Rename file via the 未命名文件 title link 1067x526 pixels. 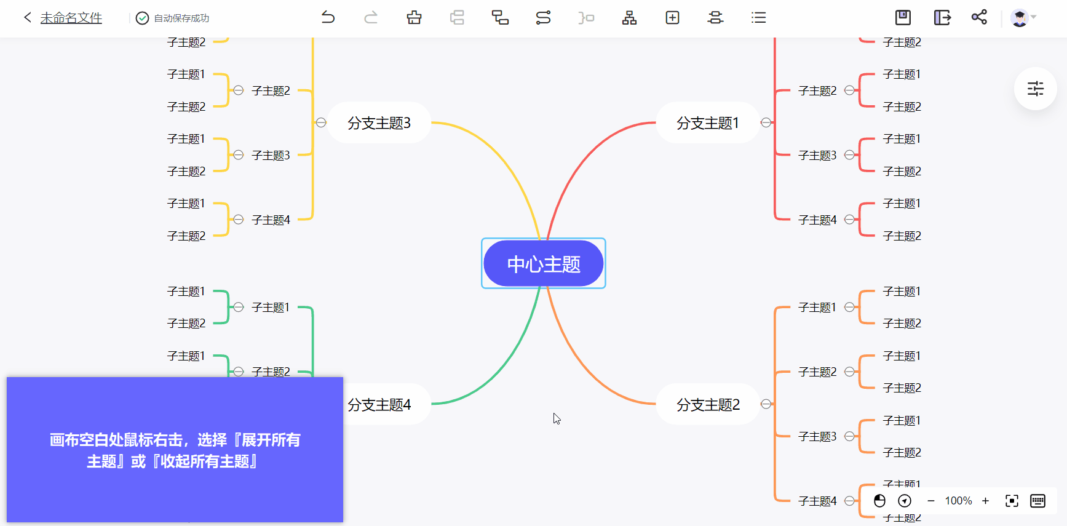pos(71,18)
